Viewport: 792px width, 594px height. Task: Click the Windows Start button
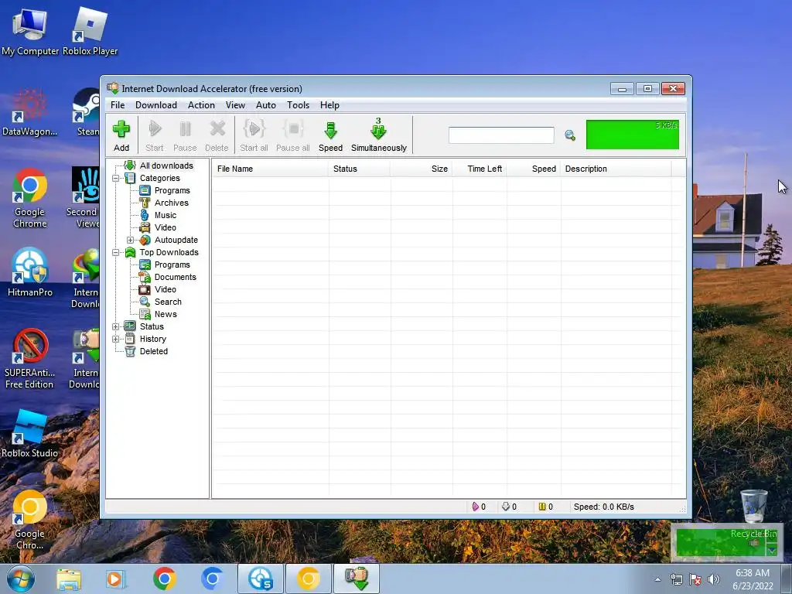(20, 579)
